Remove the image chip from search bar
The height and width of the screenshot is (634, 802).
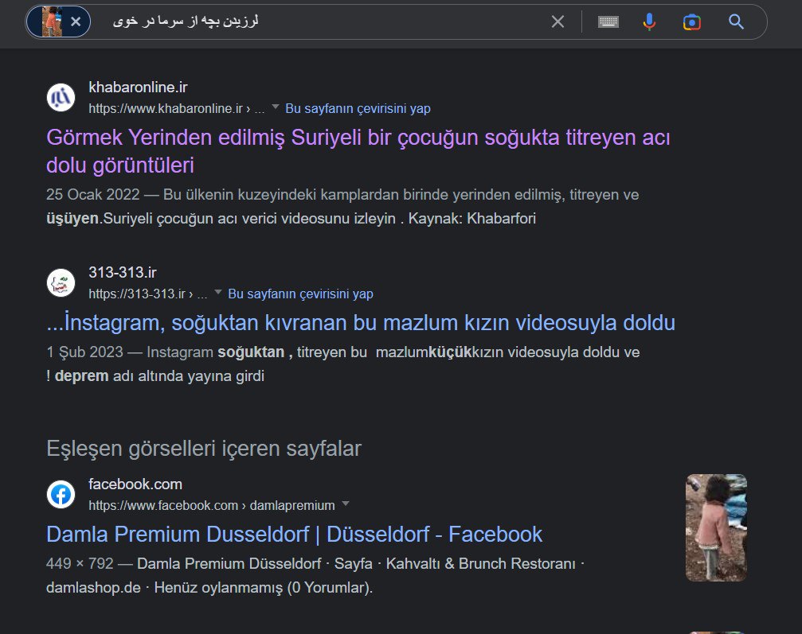[76, 22]
